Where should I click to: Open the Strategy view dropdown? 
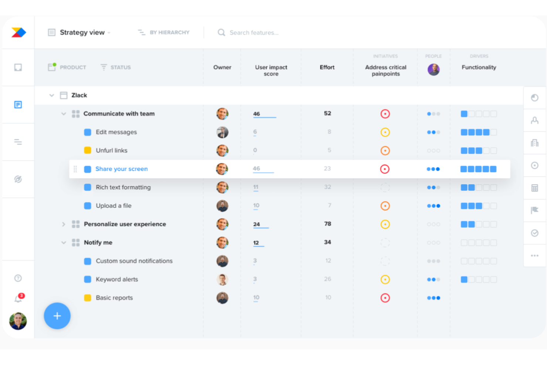(x=79, y=33)
